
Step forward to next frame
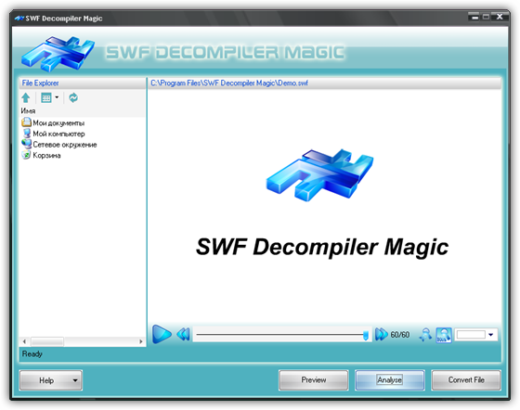tap(381, 335)
